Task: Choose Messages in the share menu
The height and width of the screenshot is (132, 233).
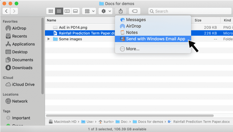Action: click(153, 20)
